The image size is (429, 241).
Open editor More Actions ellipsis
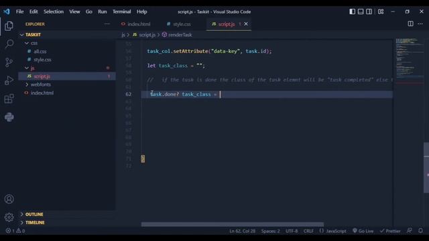click(420, 24)
